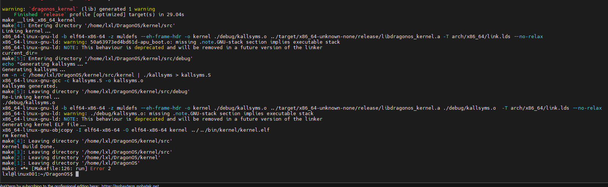Click the blue "echo" command word
This screenshot has height=187, width=608.
pos(8,64)
